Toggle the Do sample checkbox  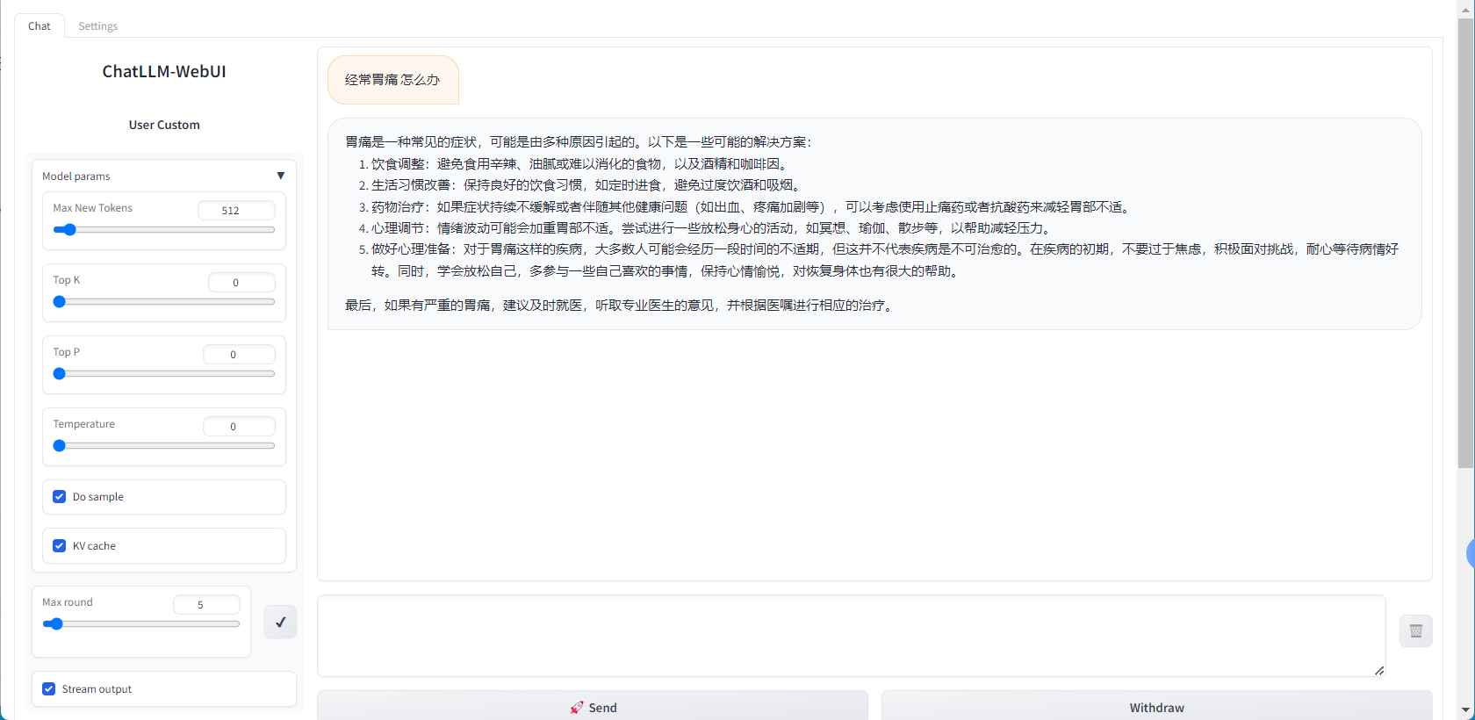coord(60,497)
